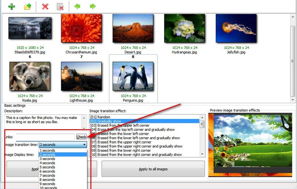Click the preview image transition effects picture
This screenshot has width=297, height=189.
(x=250, y=145)
